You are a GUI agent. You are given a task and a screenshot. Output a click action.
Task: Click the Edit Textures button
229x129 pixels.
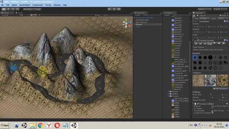coord(220,89)
